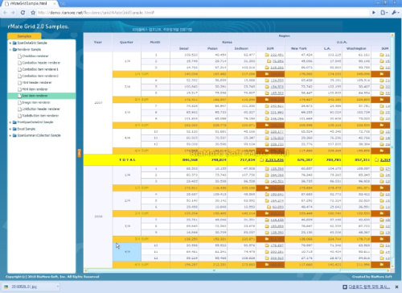The width and height of the screenshot is (402, 293).
Task: Open the downloaded jpg file in the download bar
Action: (x=24, y=287)
